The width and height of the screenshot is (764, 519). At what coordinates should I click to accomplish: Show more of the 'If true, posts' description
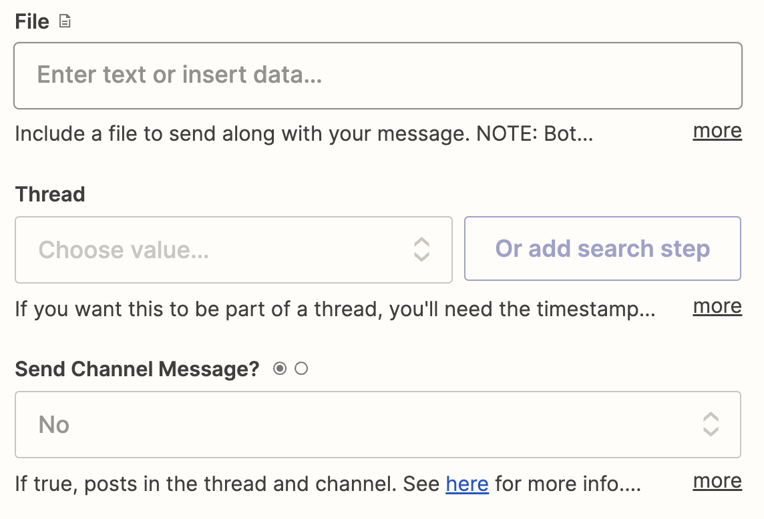click(717, 481)
